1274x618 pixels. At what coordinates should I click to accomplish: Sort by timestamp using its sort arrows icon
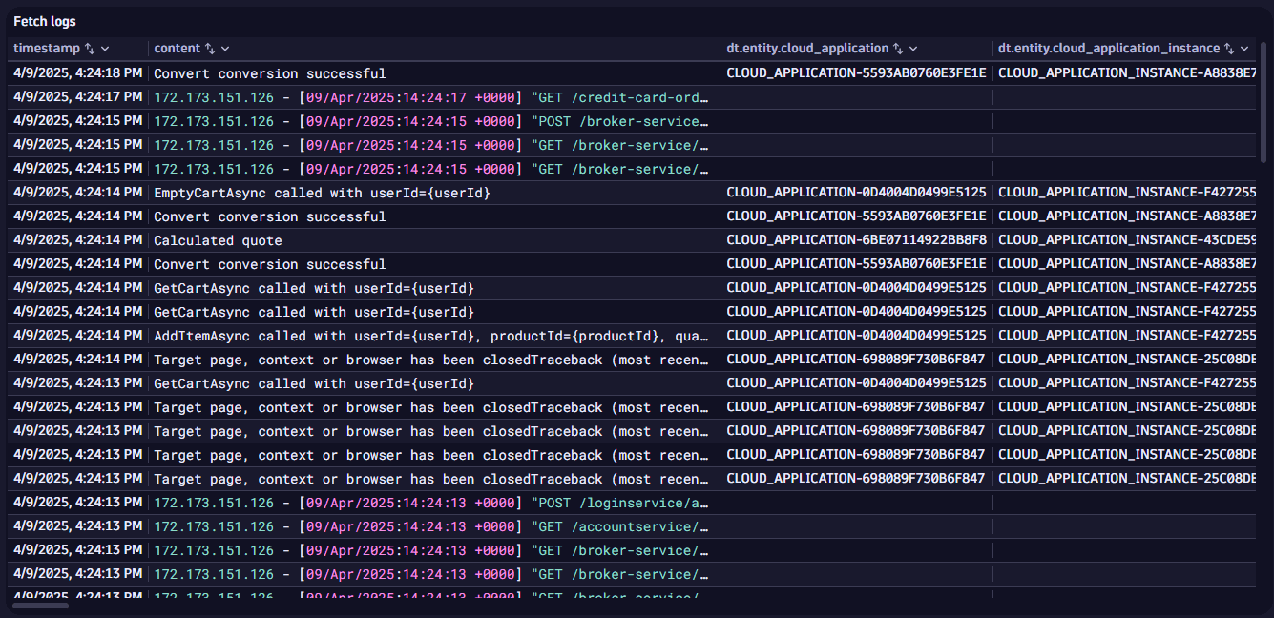90,49
